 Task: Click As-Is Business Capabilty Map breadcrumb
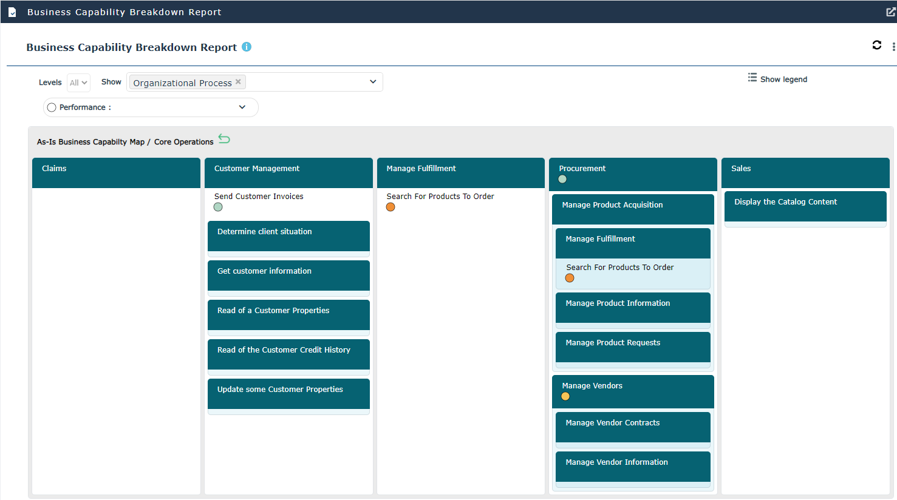tap(90, 142)
